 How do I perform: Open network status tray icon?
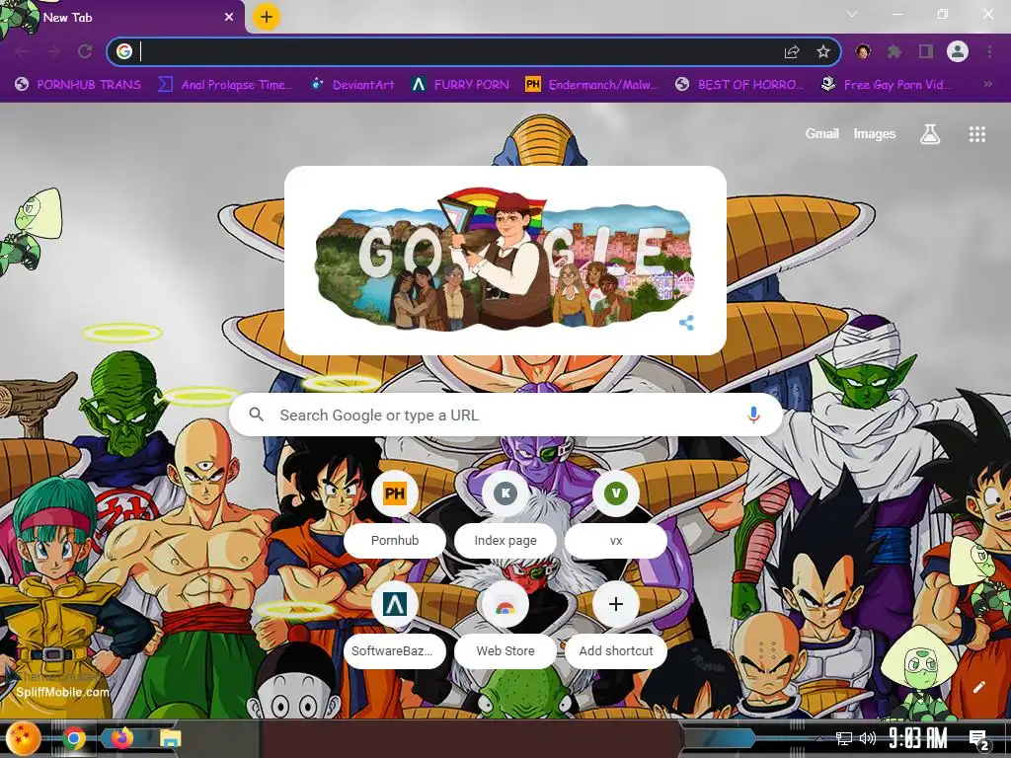coord(843,738)
